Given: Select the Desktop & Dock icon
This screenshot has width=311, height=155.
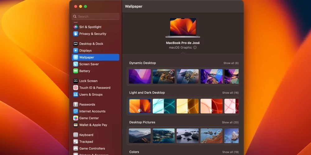Looking at the screenshot, I should pos(76,44).
